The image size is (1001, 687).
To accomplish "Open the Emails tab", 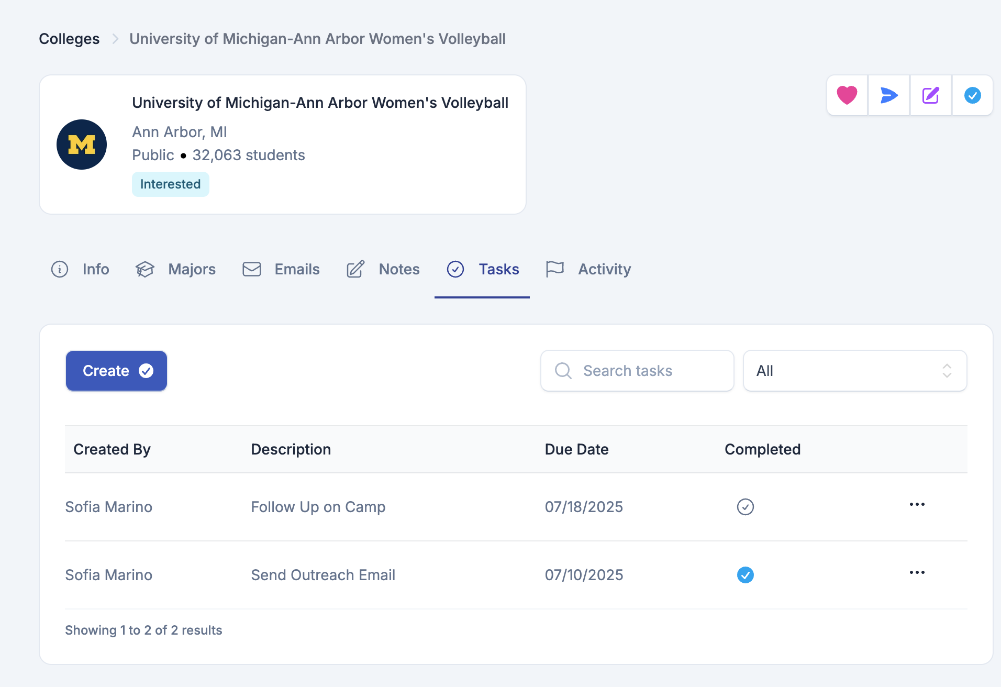I will 281,269.
